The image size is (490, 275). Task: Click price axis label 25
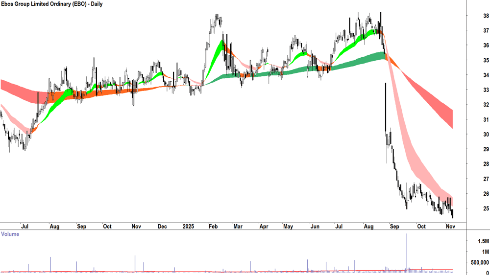[486, 208]
